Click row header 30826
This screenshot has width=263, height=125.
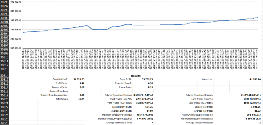(4, 123)
